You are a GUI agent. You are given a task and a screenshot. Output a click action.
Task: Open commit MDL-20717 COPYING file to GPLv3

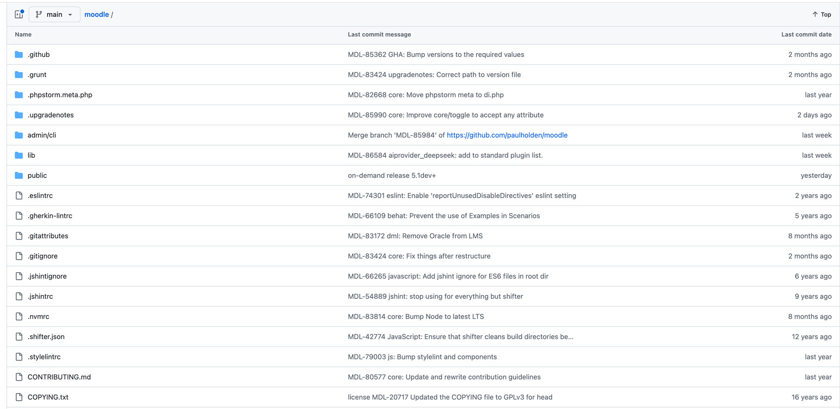click(450, 397)
